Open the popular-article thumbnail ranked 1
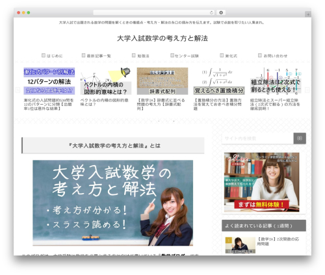This screenshot has height=275, width=325. point(240,245)
